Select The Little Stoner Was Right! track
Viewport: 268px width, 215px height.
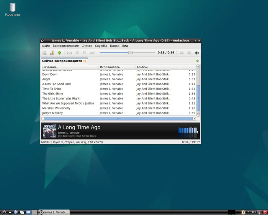[x=119, y=98]
